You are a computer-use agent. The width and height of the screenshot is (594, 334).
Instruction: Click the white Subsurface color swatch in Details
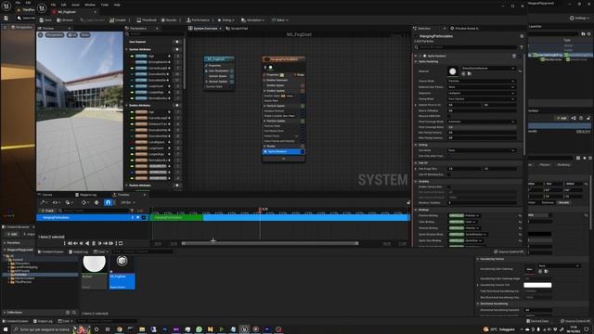[537, 285]
